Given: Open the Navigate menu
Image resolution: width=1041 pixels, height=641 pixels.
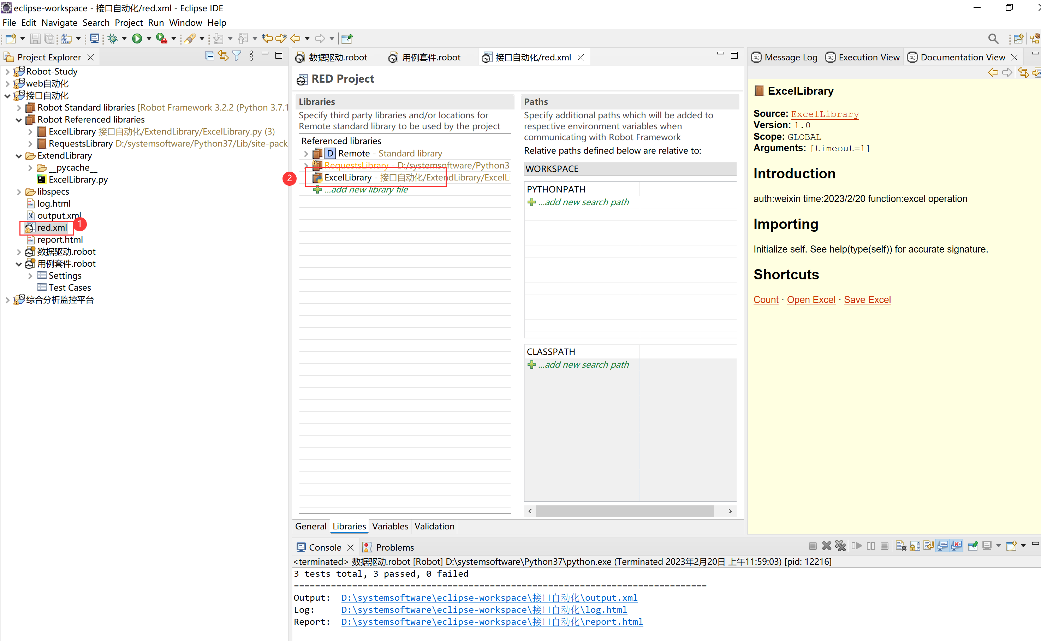Looking at the screenshot, I should [x=59, y=23].
